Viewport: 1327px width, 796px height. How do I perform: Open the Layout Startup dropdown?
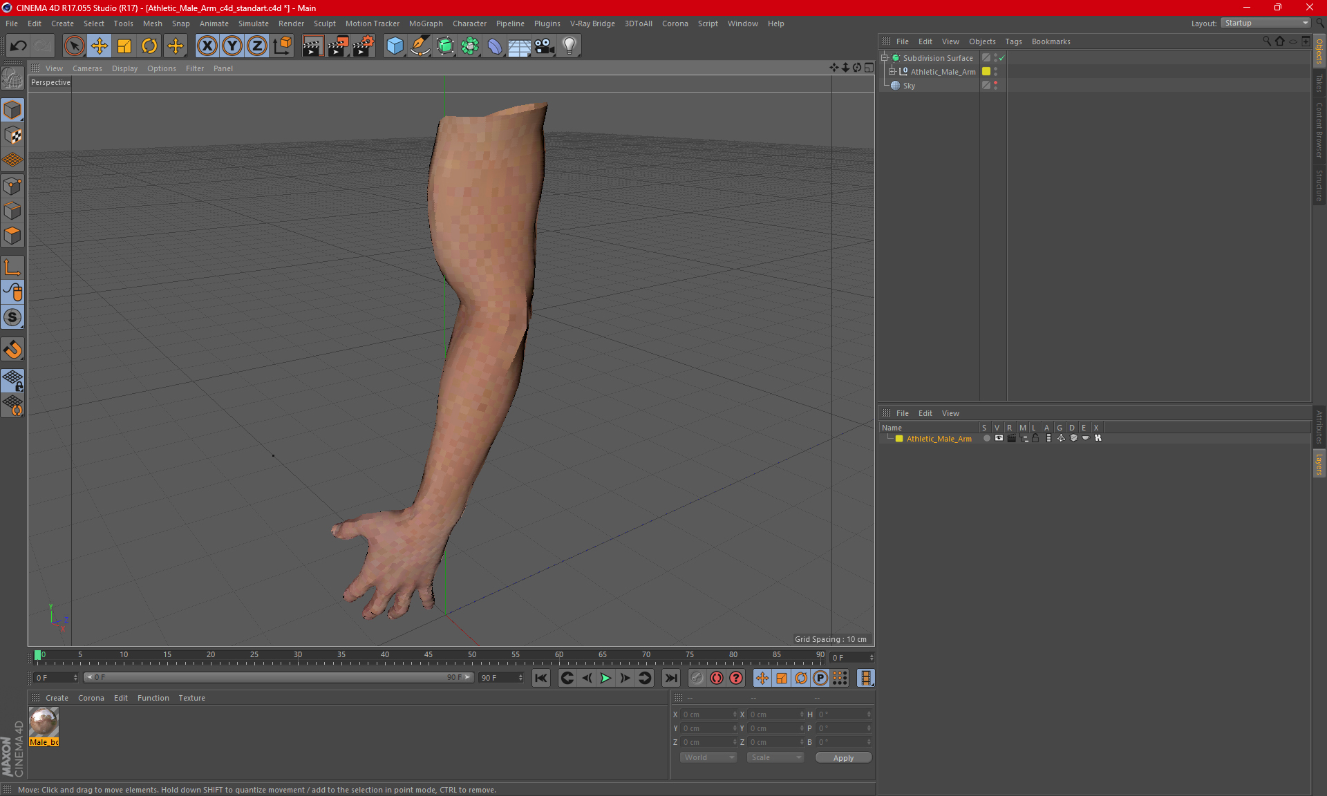tap(1266, 23)
